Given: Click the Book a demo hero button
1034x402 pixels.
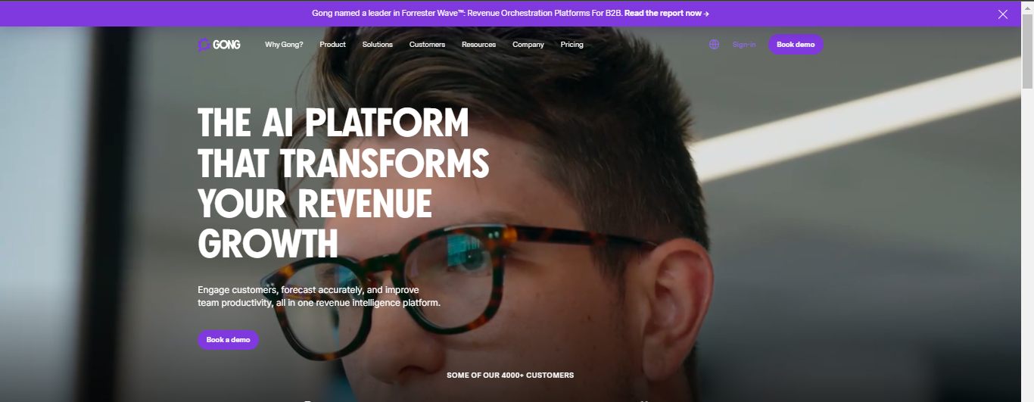Looking at the screenshot, I should click(228, 340).
